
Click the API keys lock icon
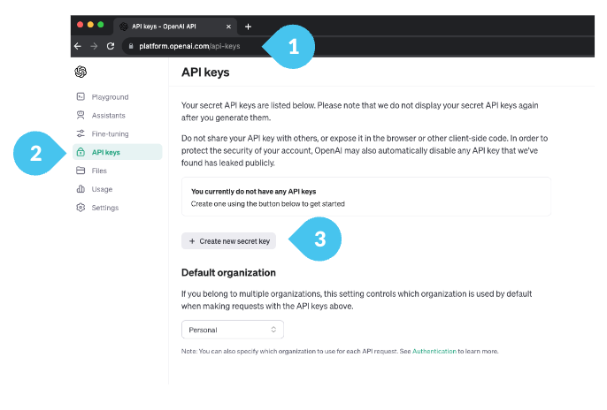[x=81, y=152]
